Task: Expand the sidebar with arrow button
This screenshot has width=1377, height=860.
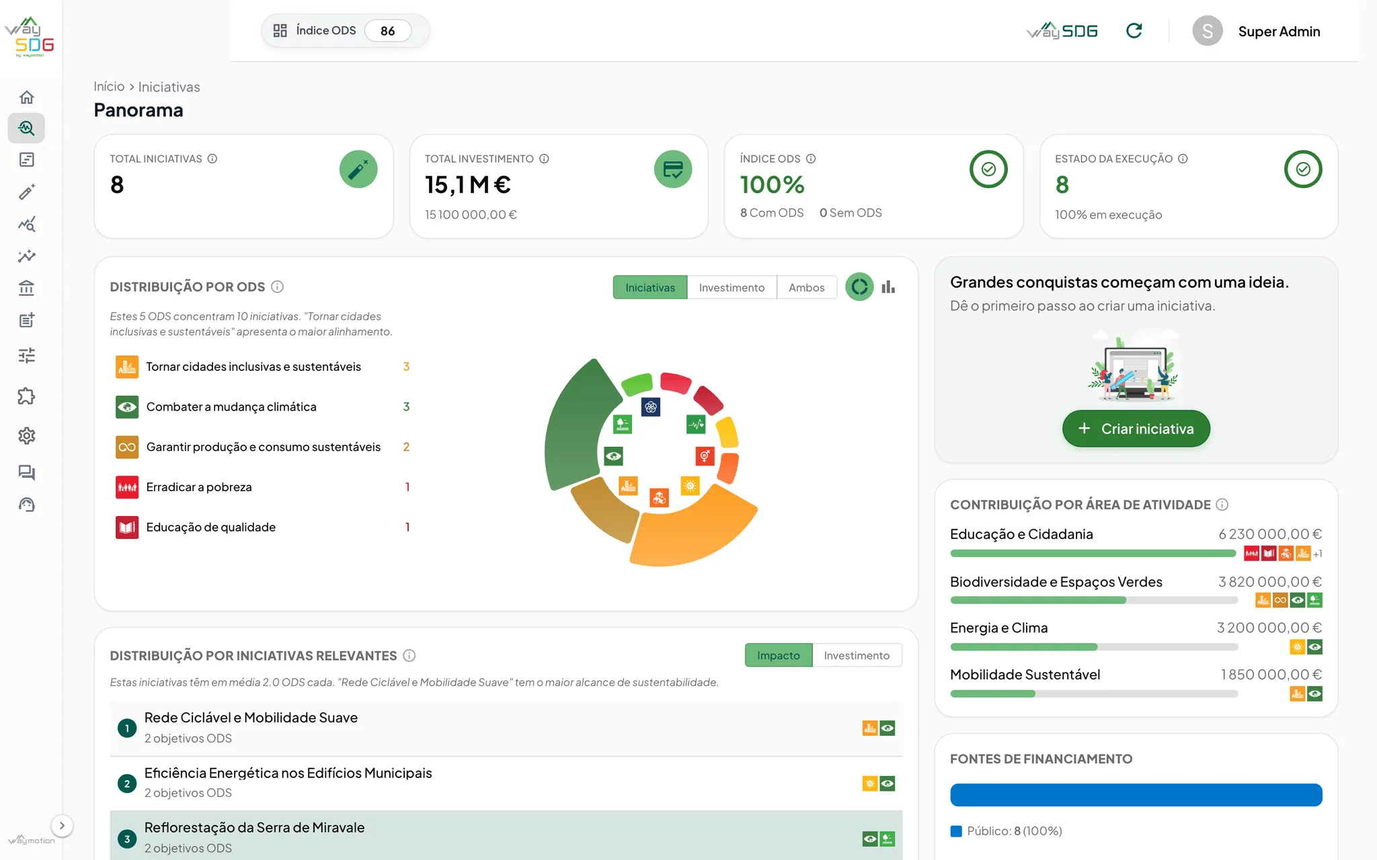Action: pyautogui.click(x=62, y=826)
